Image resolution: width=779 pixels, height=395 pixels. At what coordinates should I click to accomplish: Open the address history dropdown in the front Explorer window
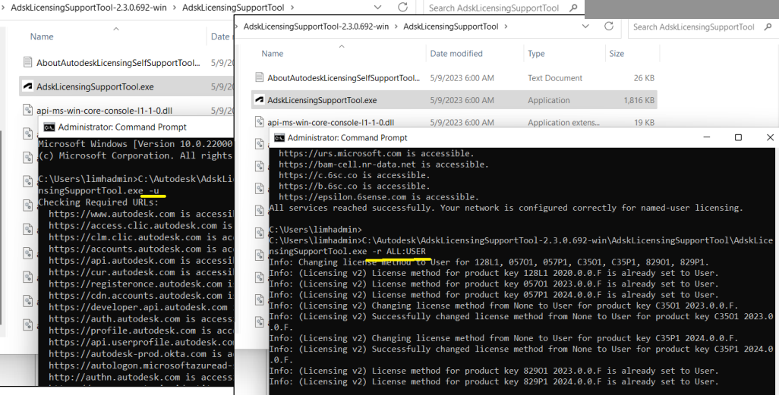(585, 27)
